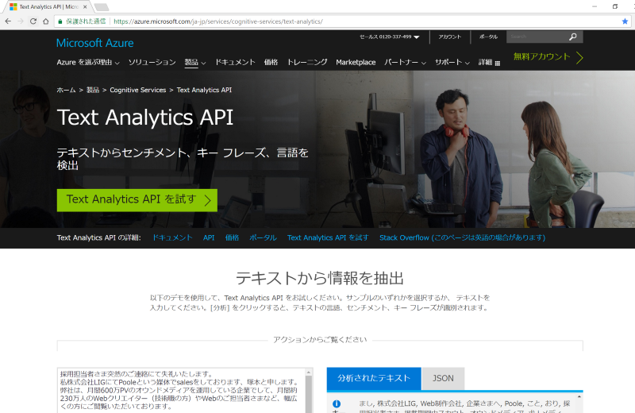Expand the サポート dropdown menu

pos(452,62)
